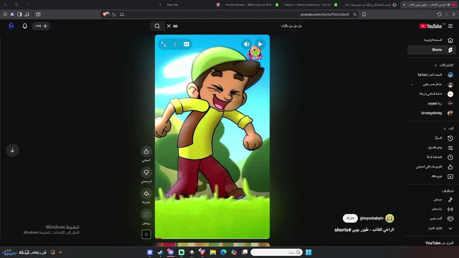Open Brave Shields icon

coord(105,14)
